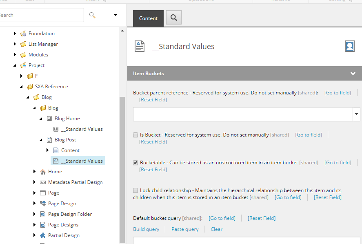Expand the Content node under Blog Post
The height and width of the screenshot is (244, 362).
point(47,150)
